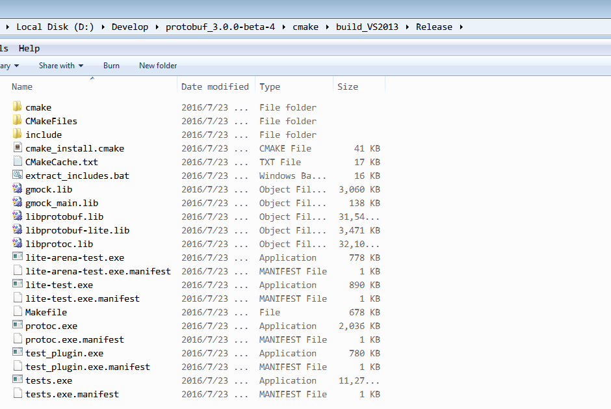Select the test_plugin.exe.manifest file icon
Viewport: 611px width, 409px height.
pos(17,365)
